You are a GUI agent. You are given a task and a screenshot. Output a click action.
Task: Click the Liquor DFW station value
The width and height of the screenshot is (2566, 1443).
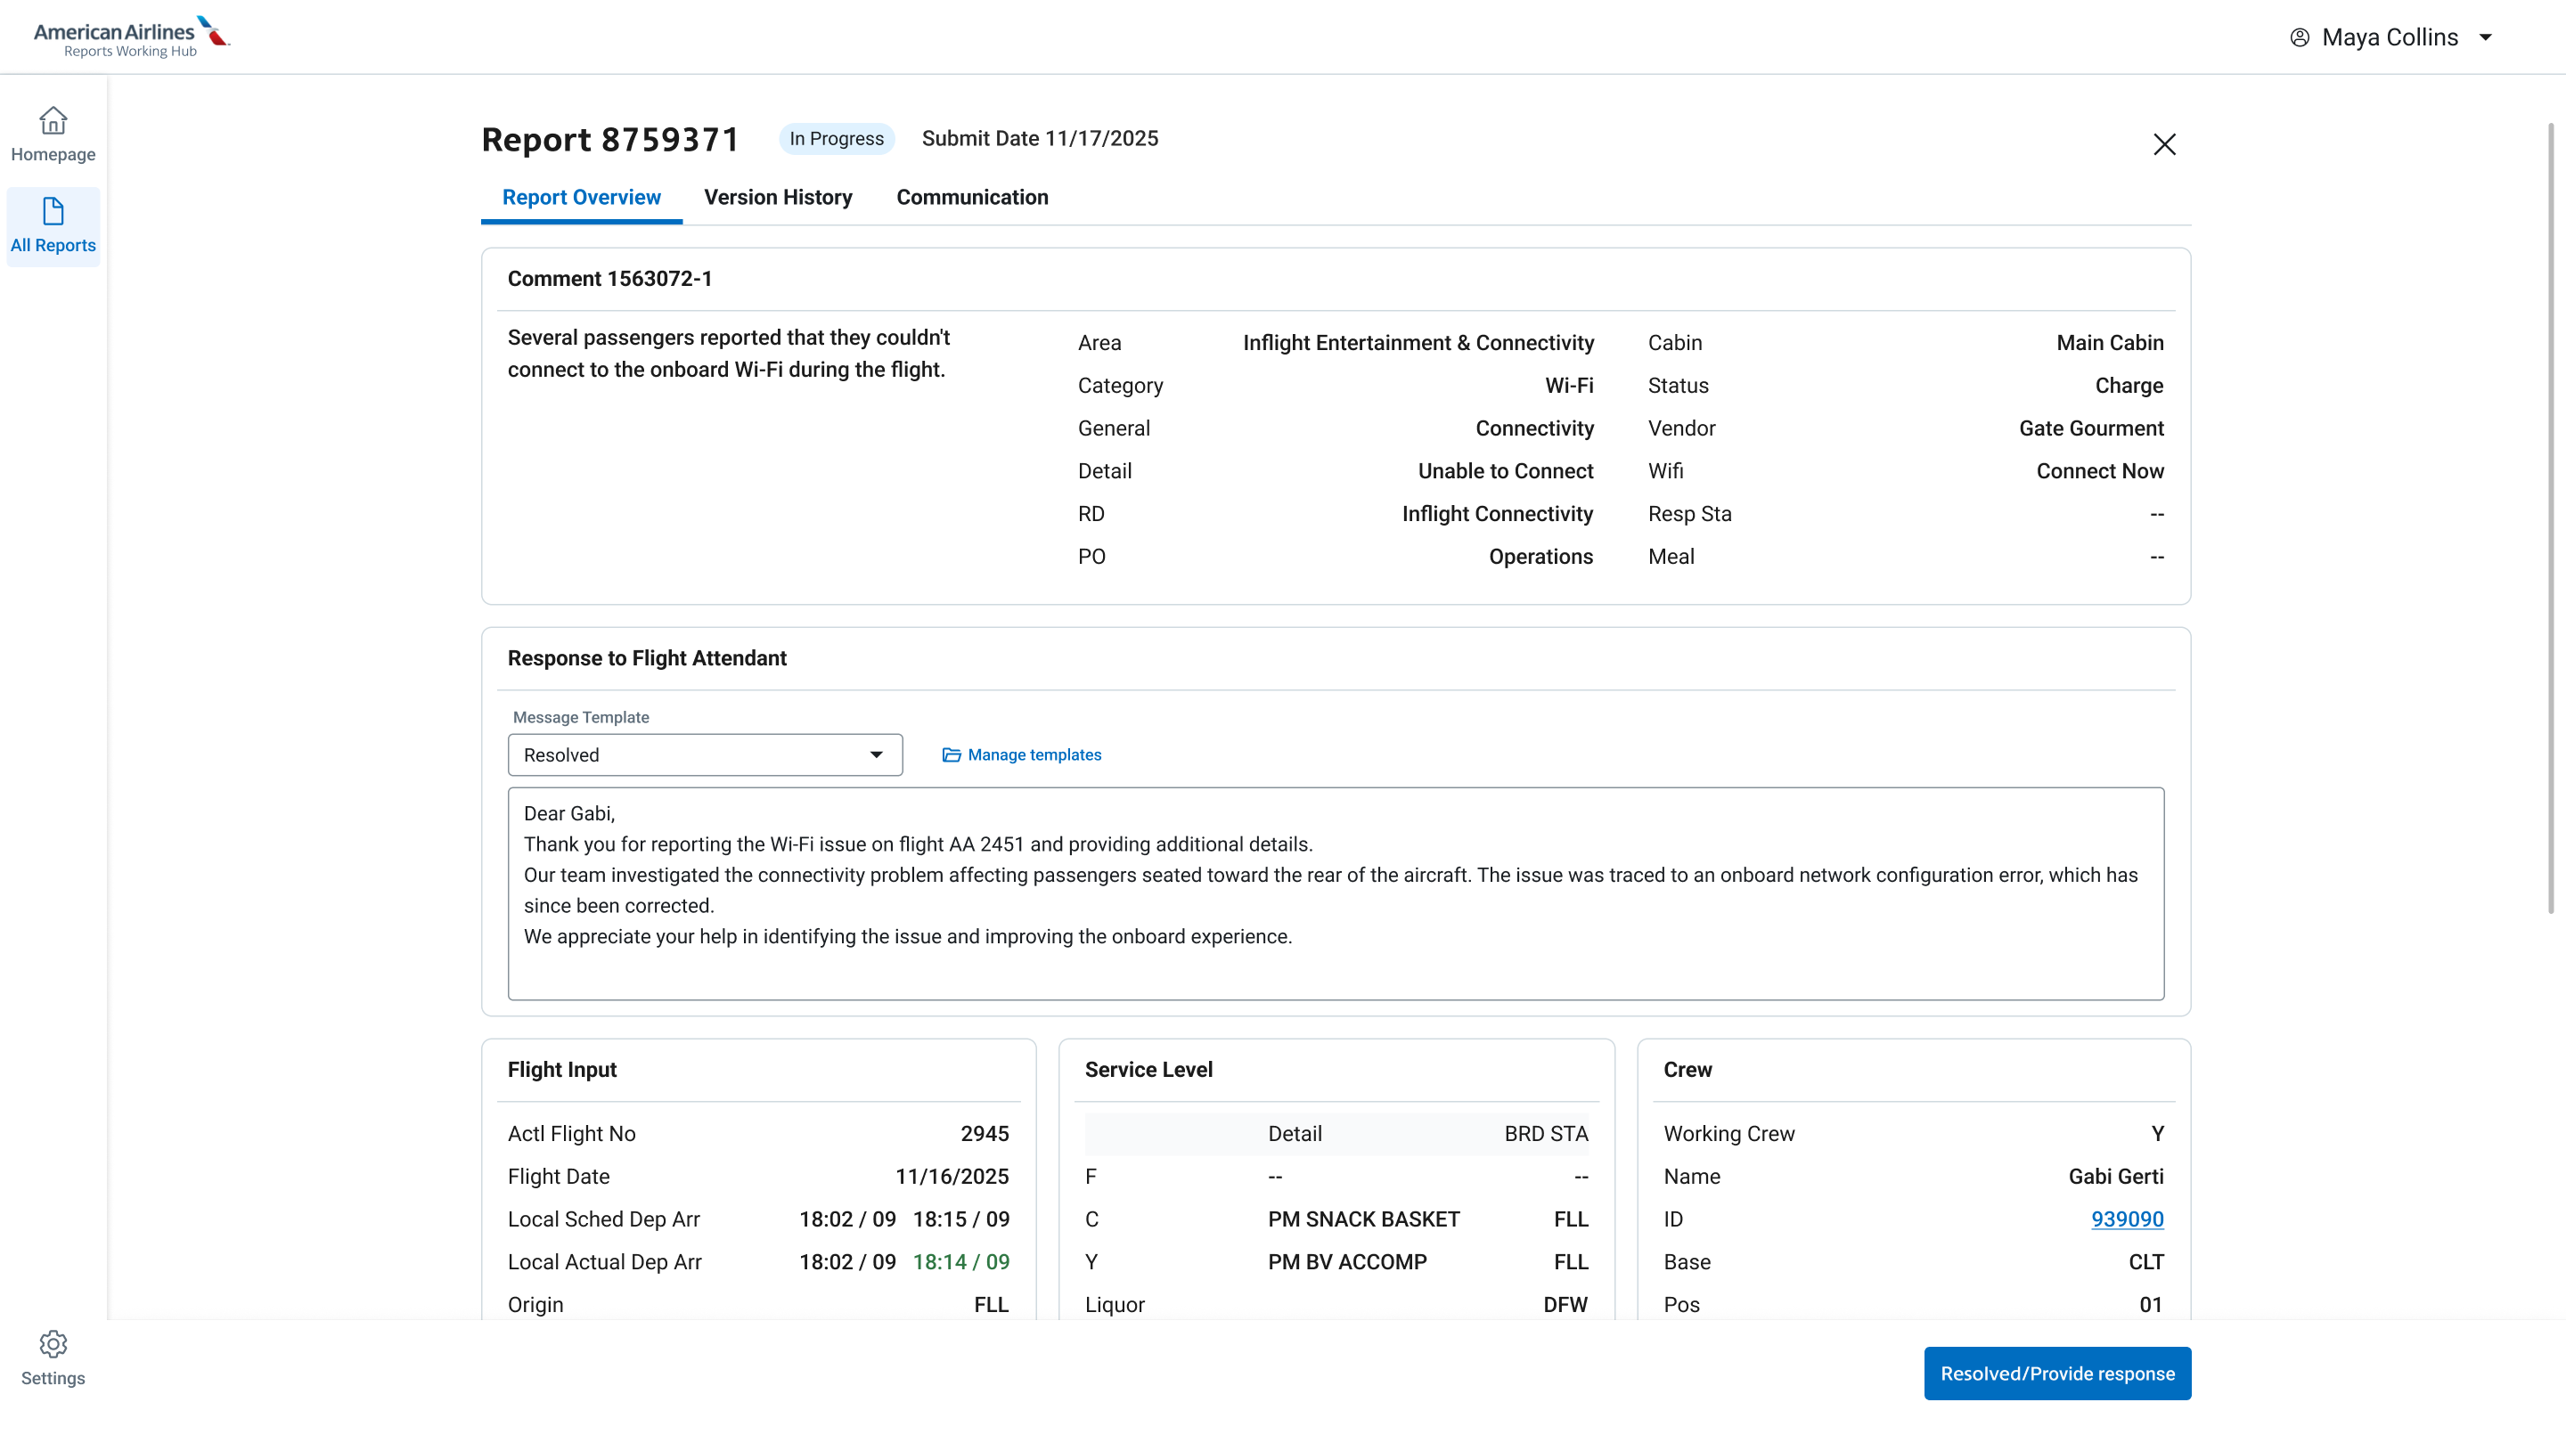click(x=1565, y=1305)
